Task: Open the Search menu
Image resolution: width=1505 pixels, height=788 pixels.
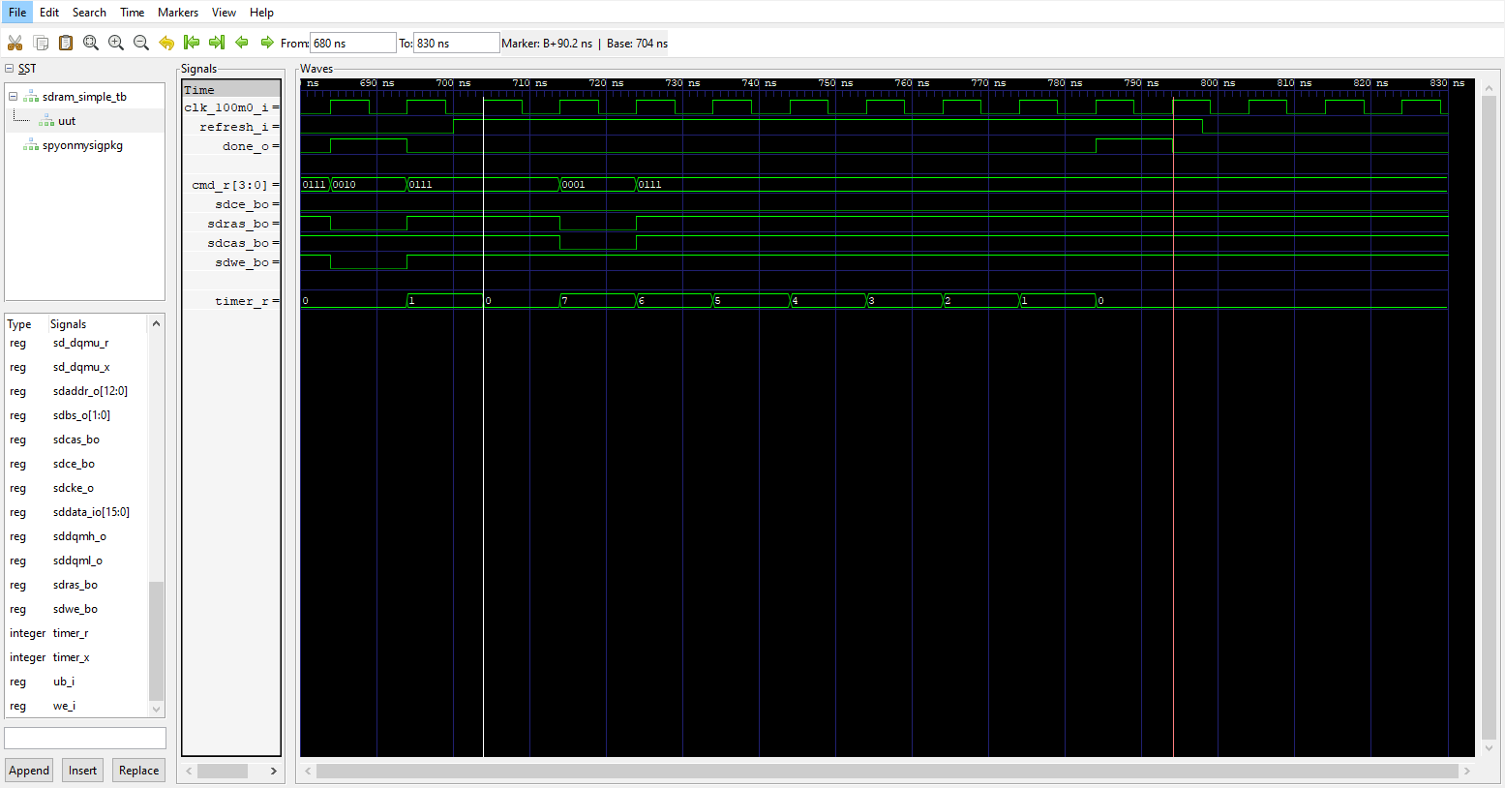Action: pyautogui.click(x=89, y=12)
